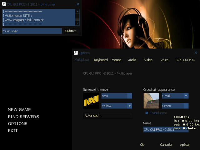
Task: Close the Options dialog with X
Action: 196,53
